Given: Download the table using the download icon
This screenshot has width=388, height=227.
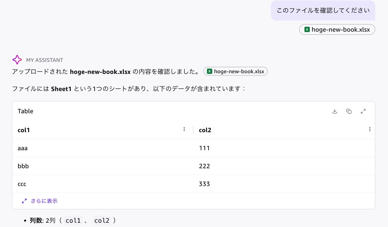Looking at the screenshot, I should point(334,111).
